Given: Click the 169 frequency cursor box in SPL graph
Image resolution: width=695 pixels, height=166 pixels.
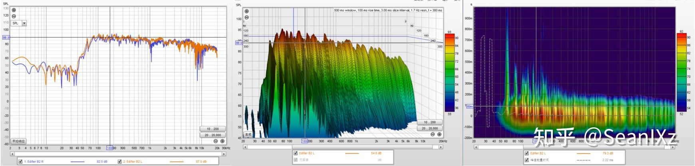Looking at the screenshot, I should tap(110, 148).
